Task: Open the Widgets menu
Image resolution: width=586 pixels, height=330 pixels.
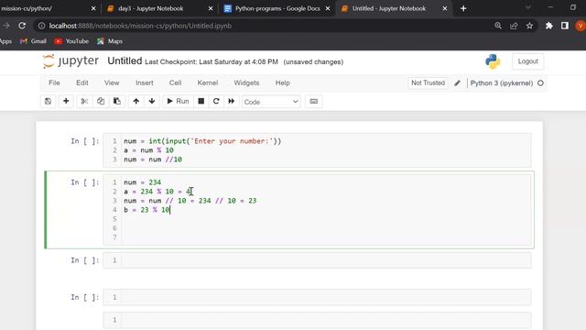Action: (x=246, y=83)
